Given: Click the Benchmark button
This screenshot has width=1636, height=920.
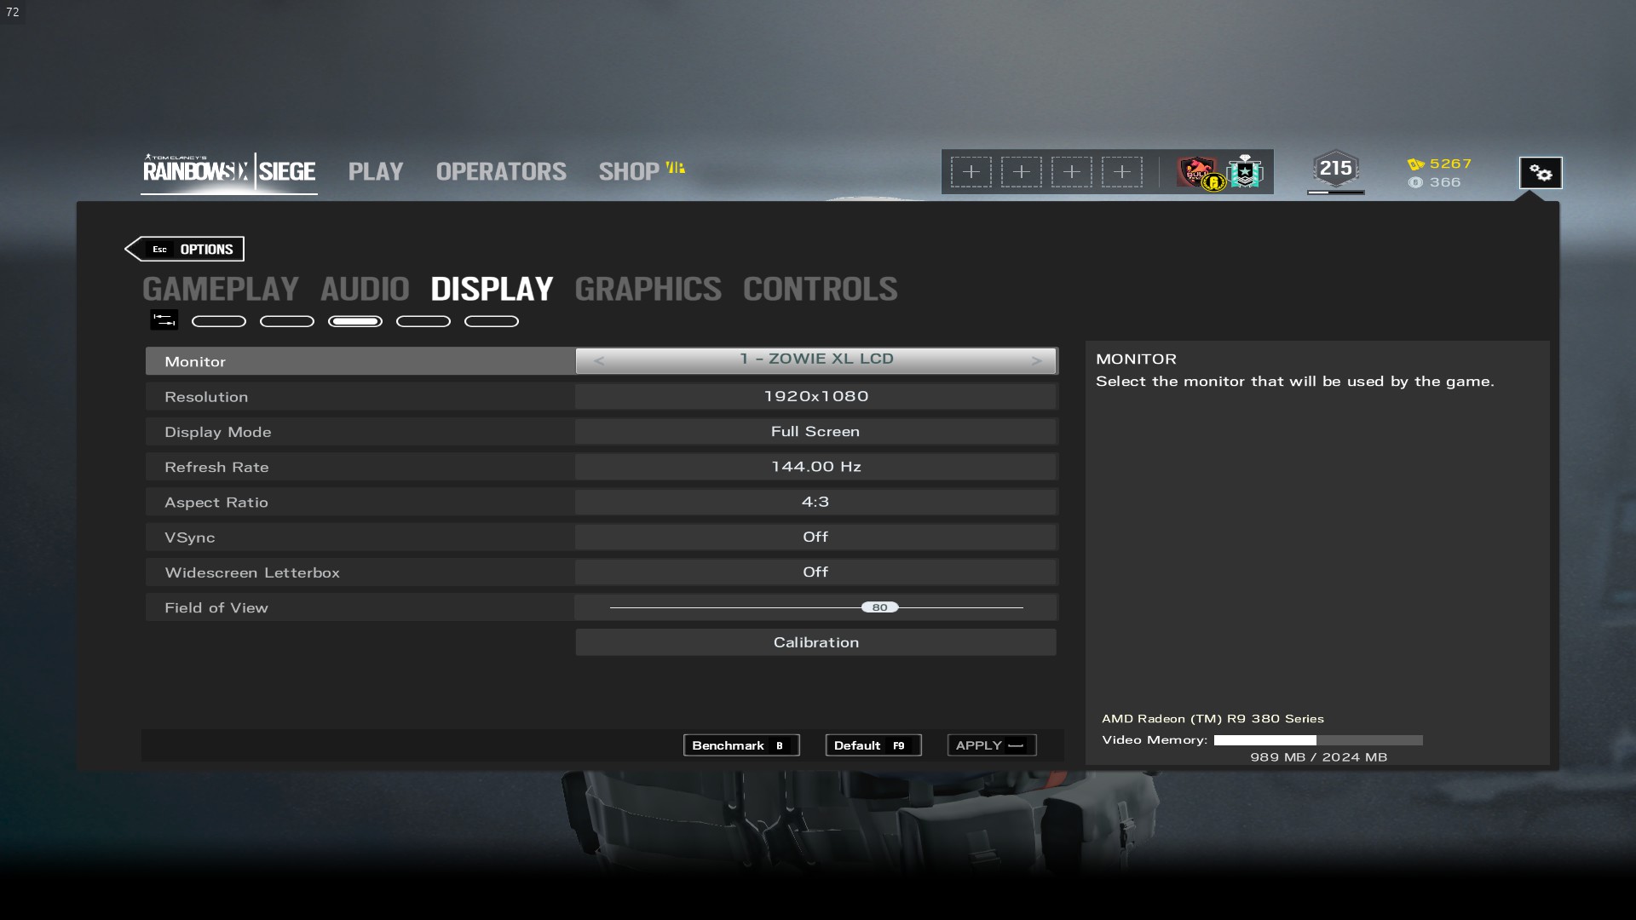Looking at the screenshot, I should [740, 745].
